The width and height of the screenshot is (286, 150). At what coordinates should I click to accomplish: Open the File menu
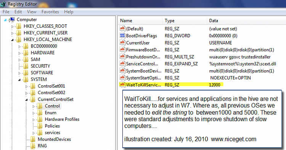pos(6,12)
